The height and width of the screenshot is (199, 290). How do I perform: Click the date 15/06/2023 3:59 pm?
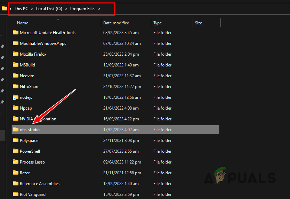[121, 194]
